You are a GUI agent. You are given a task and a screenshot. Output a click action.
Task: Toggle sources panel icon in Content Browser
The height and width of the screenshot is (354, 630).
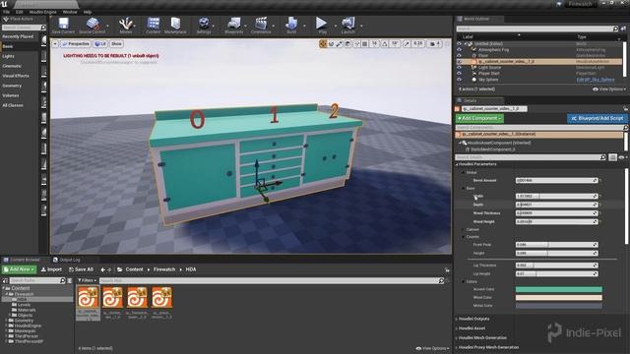(x=5, y=280)
